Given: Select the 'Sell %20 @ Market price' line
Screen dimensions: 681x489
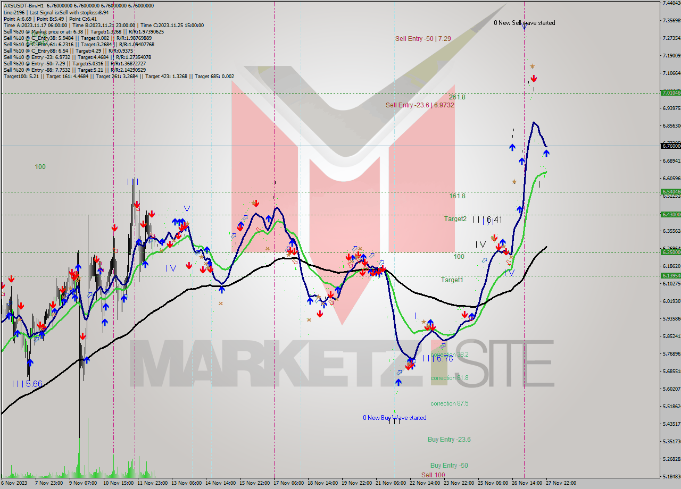Looking at the screenshot, I should 84,31.
